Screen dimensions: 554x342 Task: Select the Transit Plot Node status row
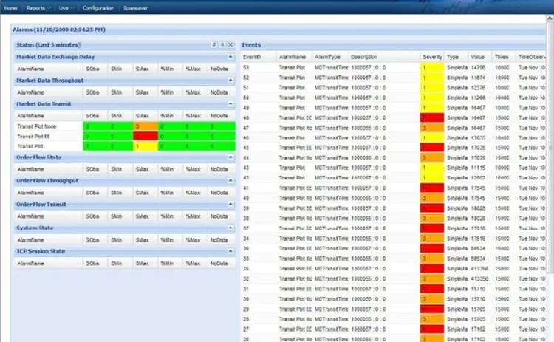(125, 126)
